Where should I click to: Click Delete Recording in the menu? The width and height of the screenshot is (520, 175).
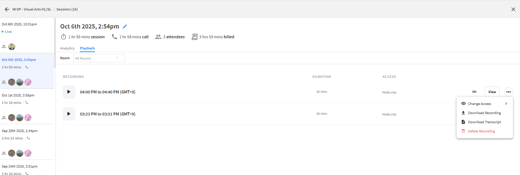[x=481, y=131]
